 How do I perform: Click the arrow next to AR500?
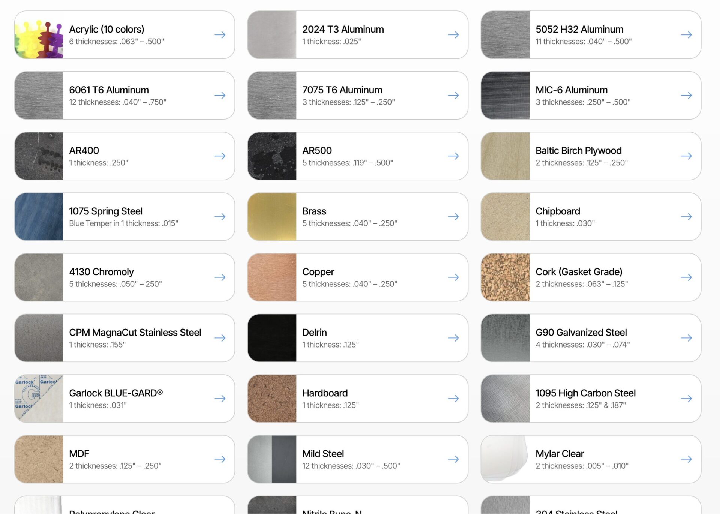453,156
